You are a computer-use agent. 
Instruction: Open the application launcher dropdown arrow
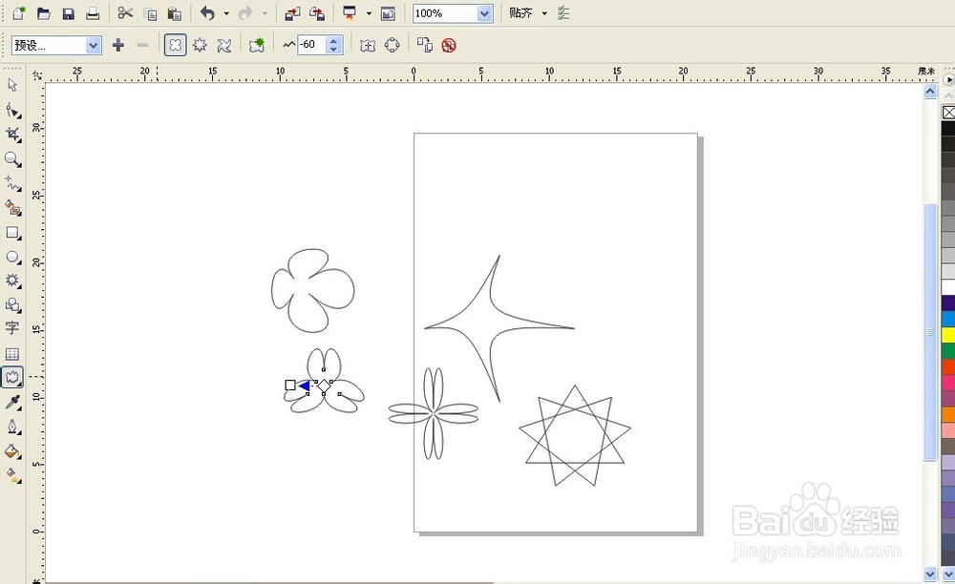pos(369,12)
